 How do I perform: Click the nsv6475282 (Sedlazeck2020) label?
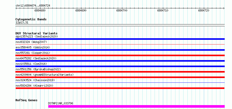pos(36,58)
